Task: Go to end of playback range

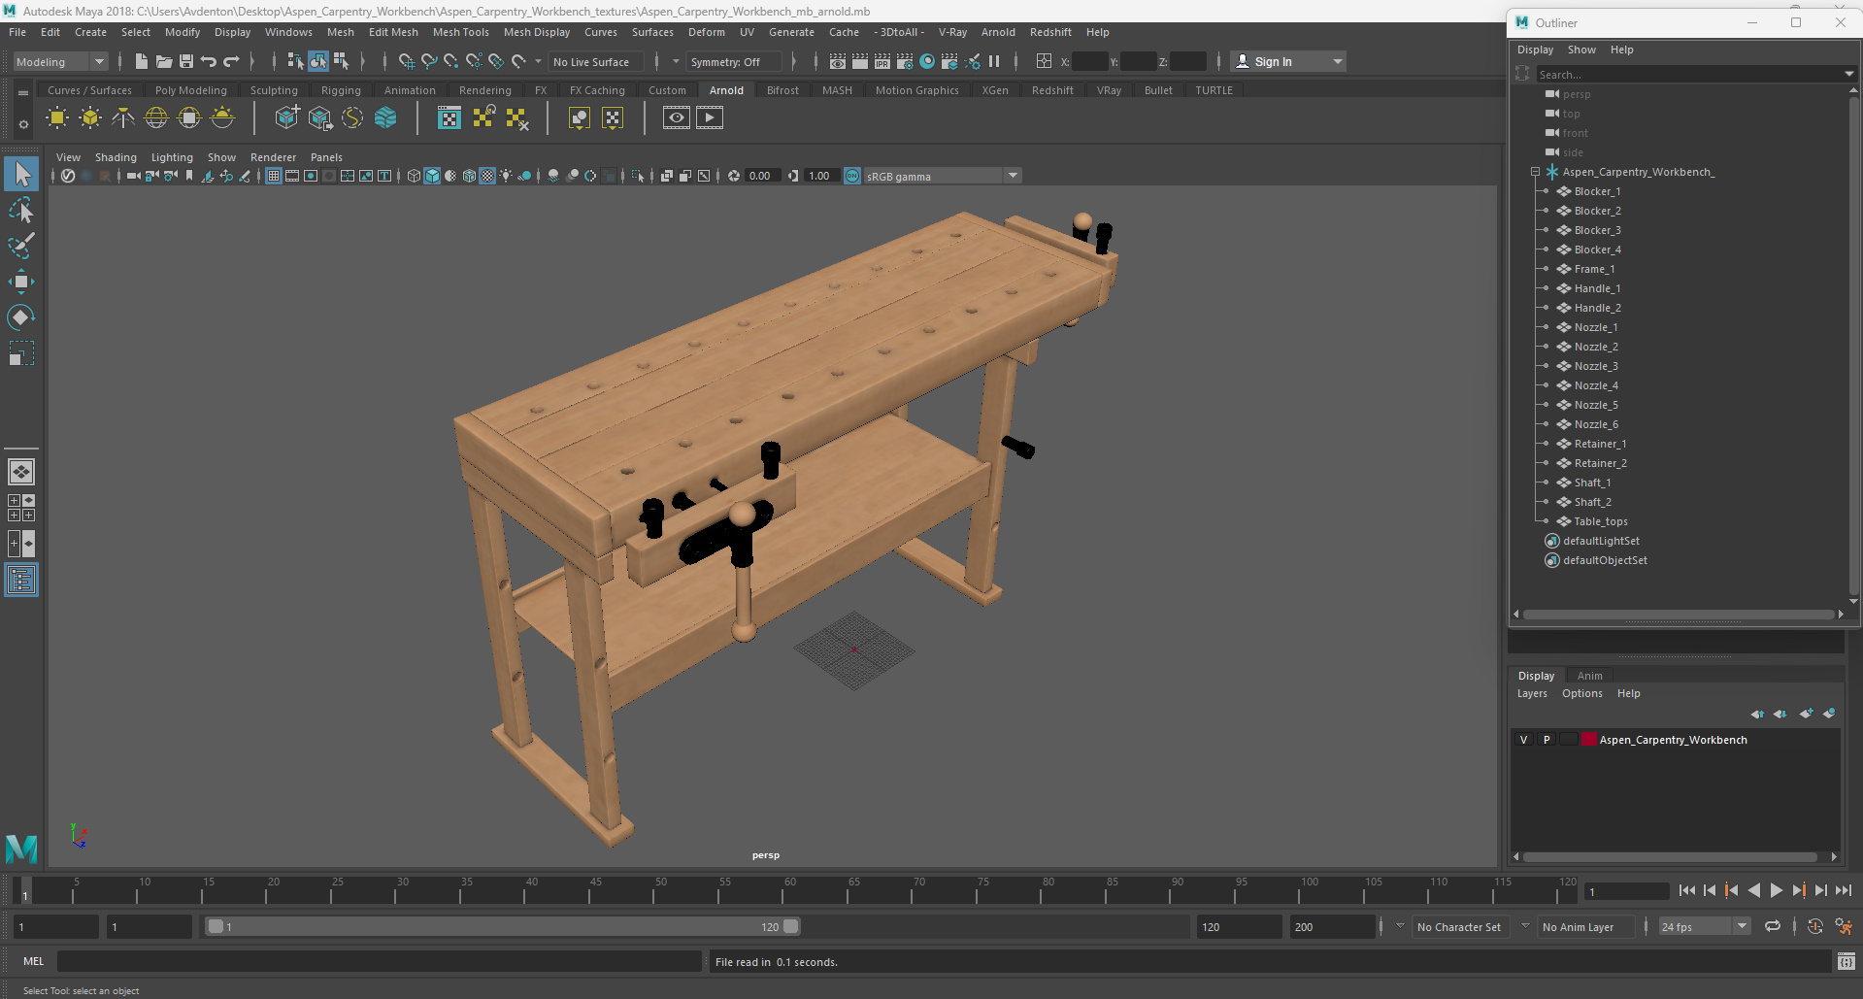Action: [x=1843, y=890]
